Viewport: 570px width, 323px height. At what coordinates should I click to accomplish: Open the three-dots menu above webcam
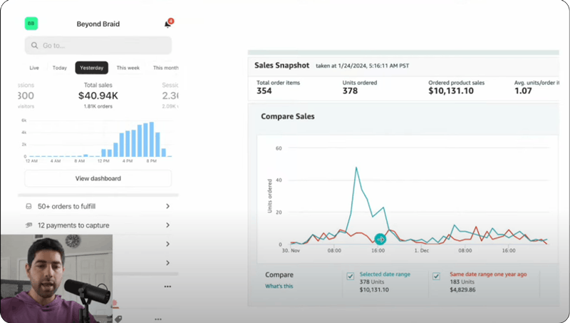[x=167, y=287]
